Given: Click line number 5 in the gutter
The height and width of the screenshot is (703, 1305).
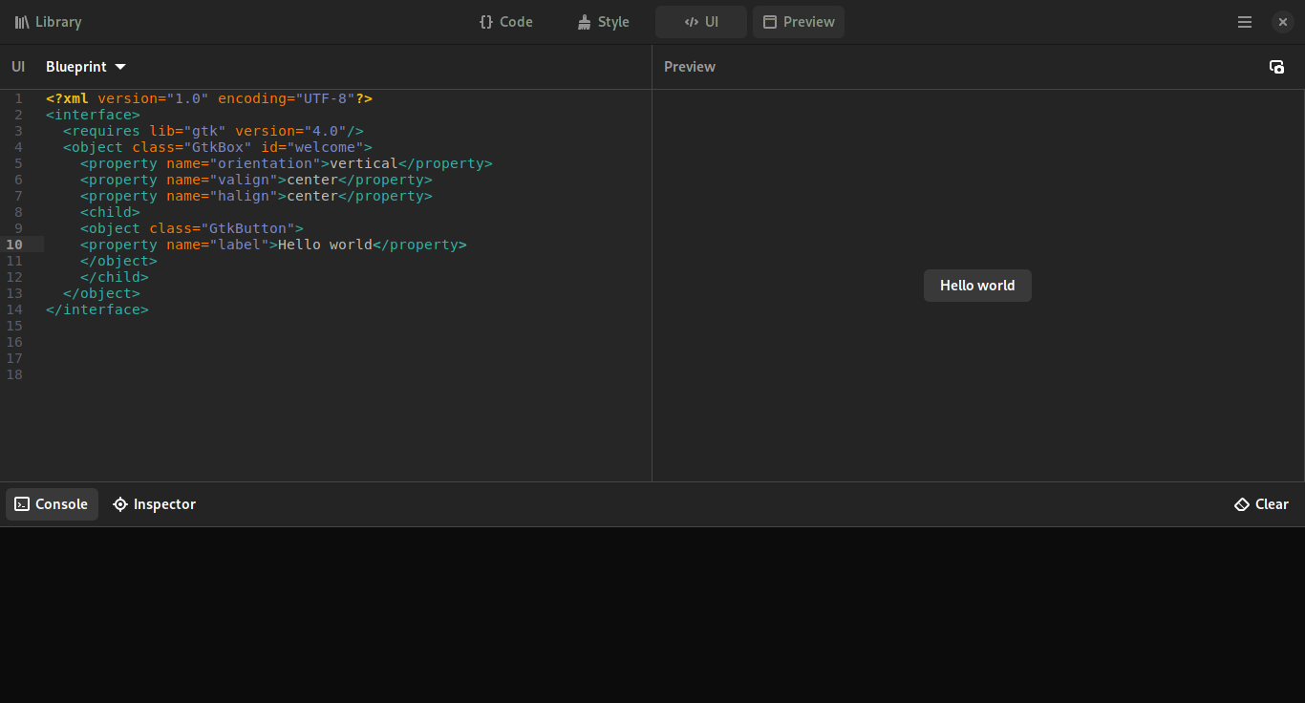Looking at the screenshot, I should pyautogui.click(x=17, y=163).
